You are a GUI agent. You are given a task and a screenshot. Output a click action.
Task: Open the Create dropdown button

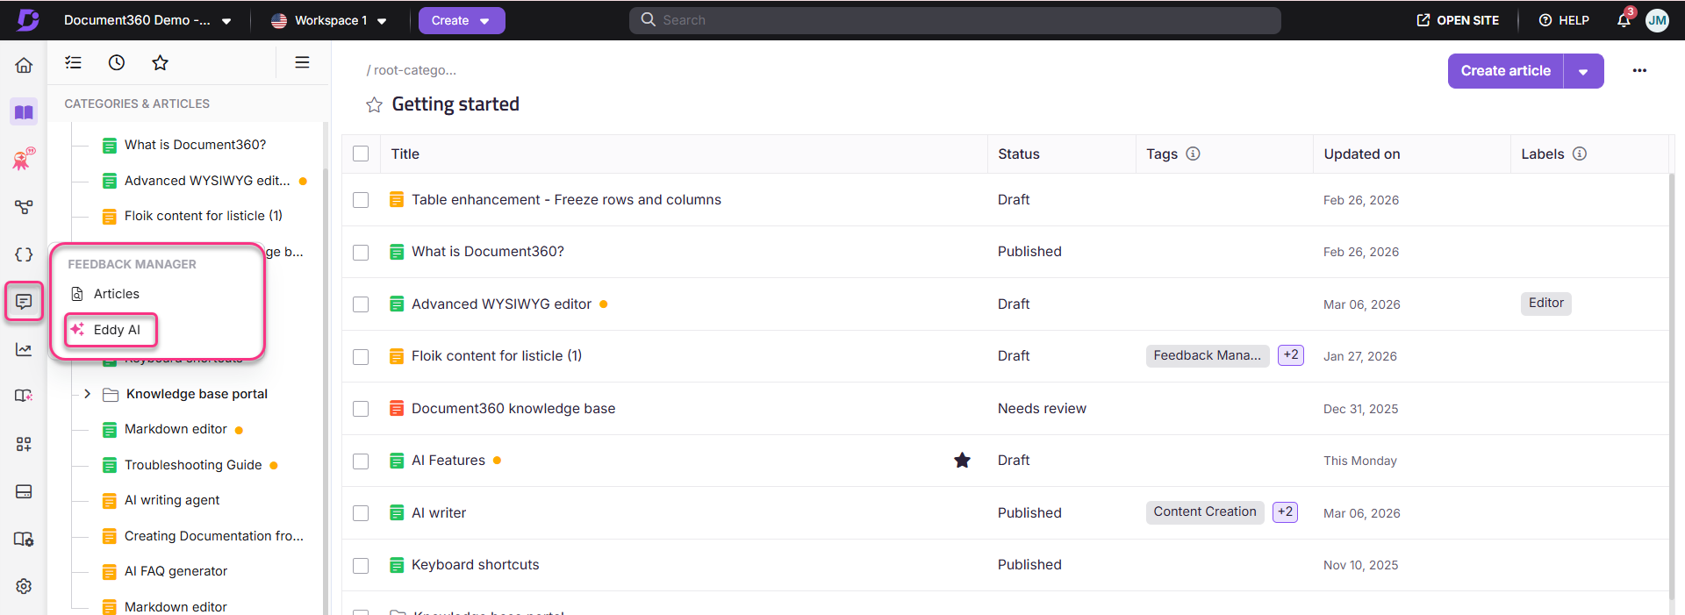tap(462, 20)
